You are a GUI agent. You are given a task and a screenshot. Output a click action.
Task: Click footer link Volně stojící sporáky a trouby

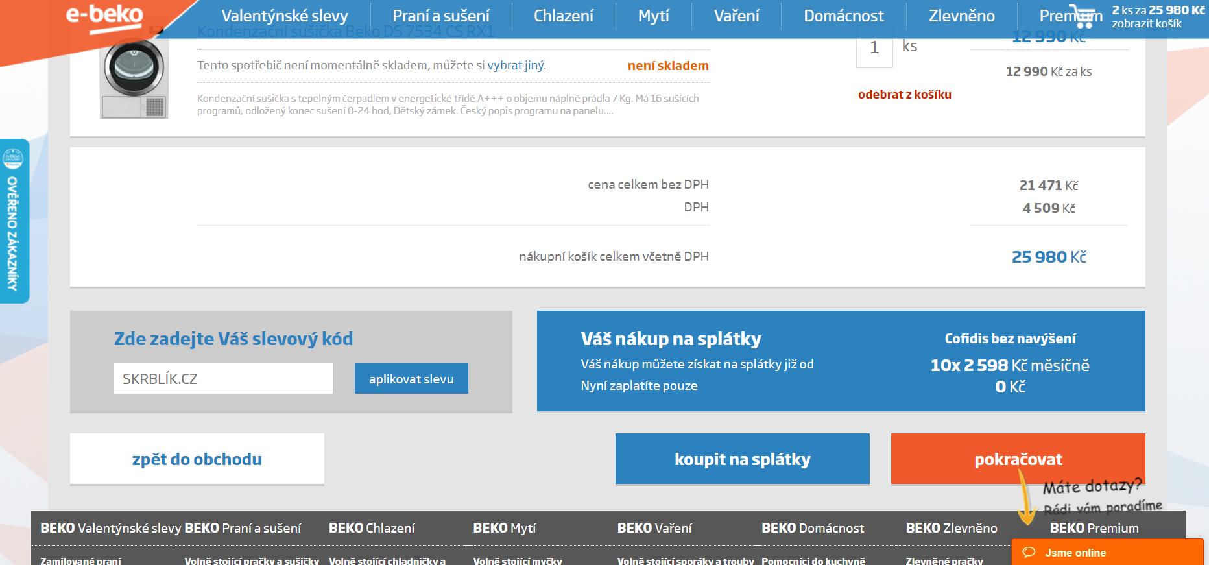click(686, 560)
